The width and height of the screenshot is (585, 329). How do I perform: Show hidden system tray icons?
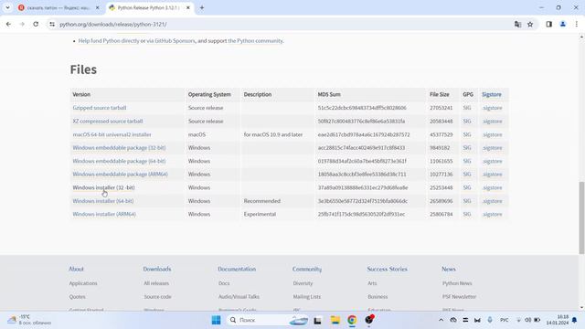tap(441, 320)
